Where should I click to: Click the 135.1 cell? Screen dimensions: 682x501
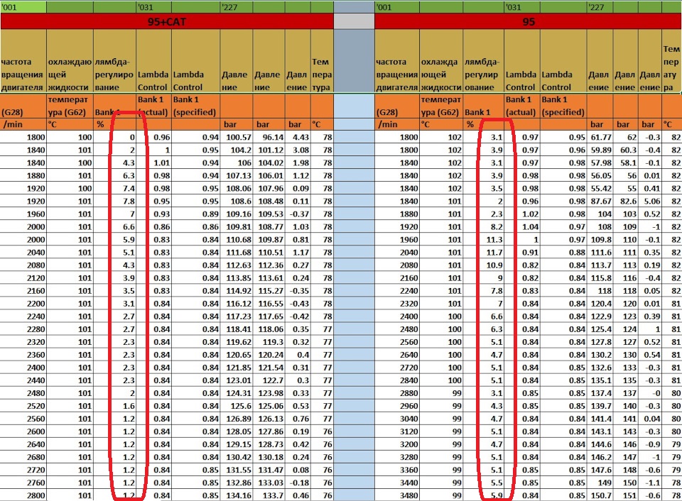(600, 380)
